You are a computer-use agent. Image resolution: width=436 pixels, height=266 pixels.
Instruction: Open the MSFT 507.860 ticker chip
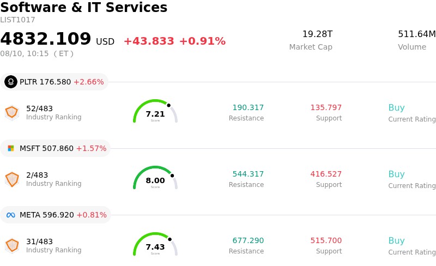tap(56, 148)
